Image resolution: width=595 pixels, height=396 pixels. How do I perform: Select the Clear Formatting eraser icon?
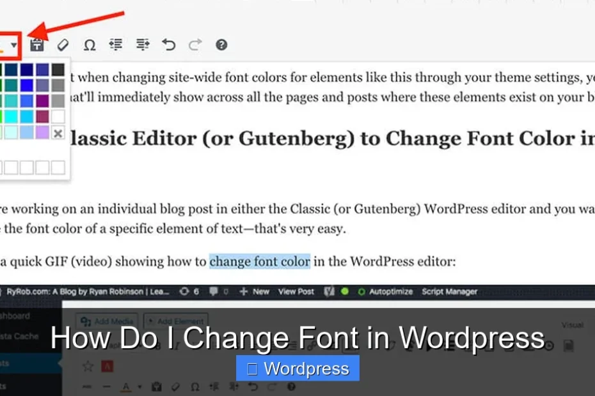[x=63, y=45]
